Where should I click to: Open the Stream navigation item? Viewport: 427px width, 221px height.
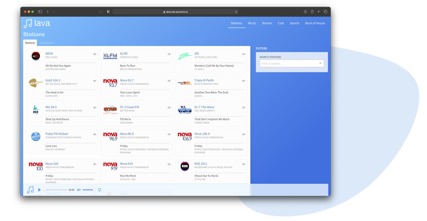point(267,23)
